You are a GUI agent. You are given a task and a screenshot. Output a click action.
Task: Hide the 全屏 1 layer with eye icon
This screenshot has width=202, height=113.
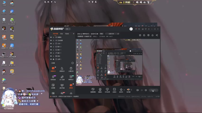click(51, 59)
